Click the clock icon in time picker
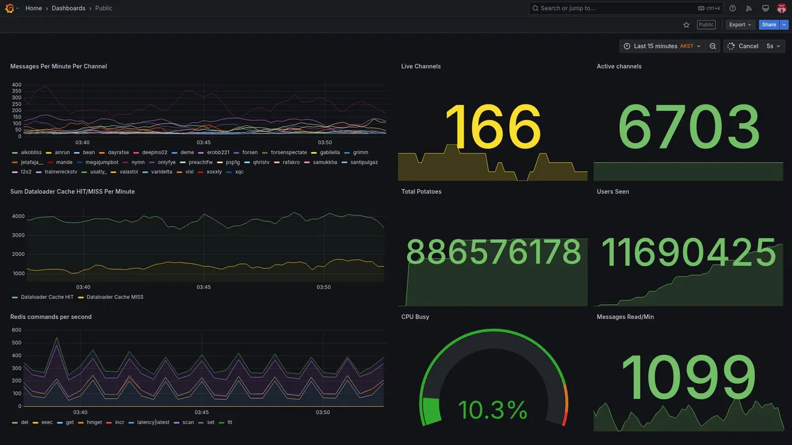792x445 pixels. [627, 46]
